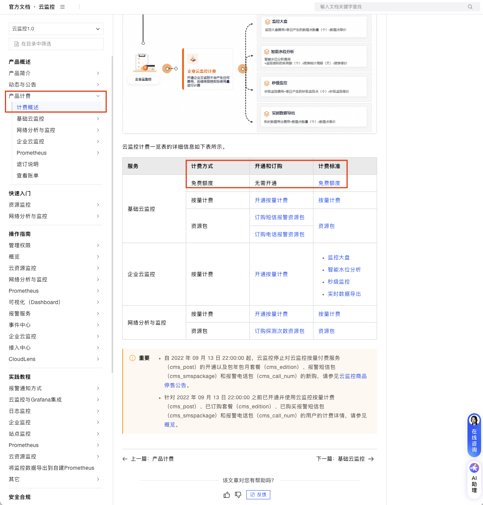The width and height of the screenshot is (483, 505).
Task: Select 官方文档 in the top bar
Action: point(19,6)
